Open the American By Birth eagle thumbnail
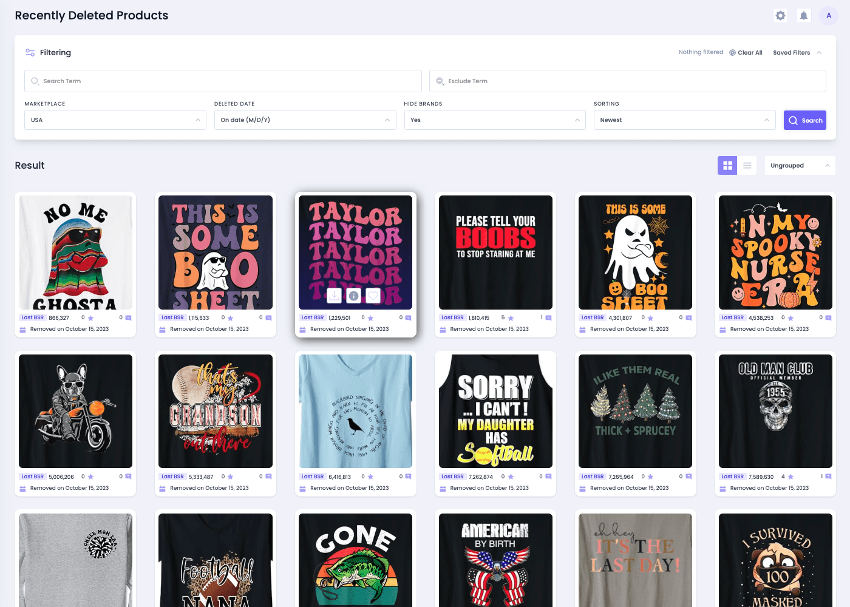 [x=495, y=560]
